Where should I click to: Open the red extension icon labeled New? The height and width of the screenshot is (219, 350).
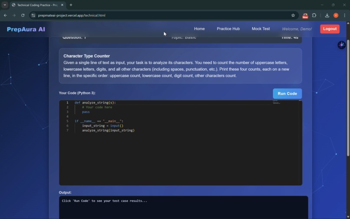click(305, 16)
